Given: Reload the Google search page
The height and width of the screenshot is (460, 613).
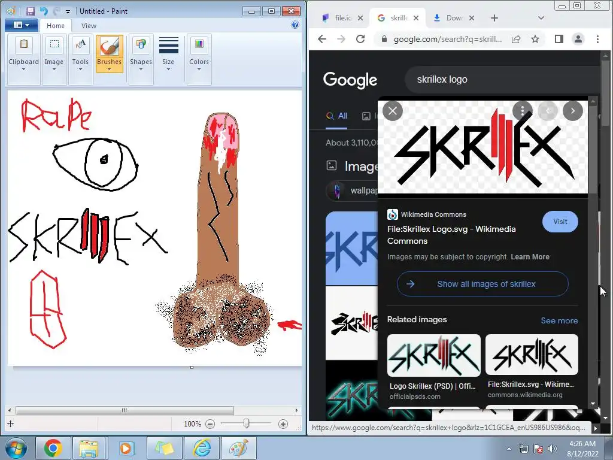Looking at the screenshot, I should pyautogui.click(x=360, y=39).
